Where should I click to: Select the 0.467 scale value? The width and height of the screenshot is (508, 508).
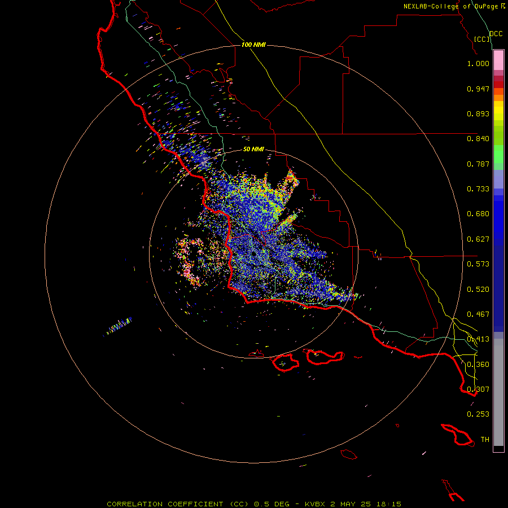point(478,314)
